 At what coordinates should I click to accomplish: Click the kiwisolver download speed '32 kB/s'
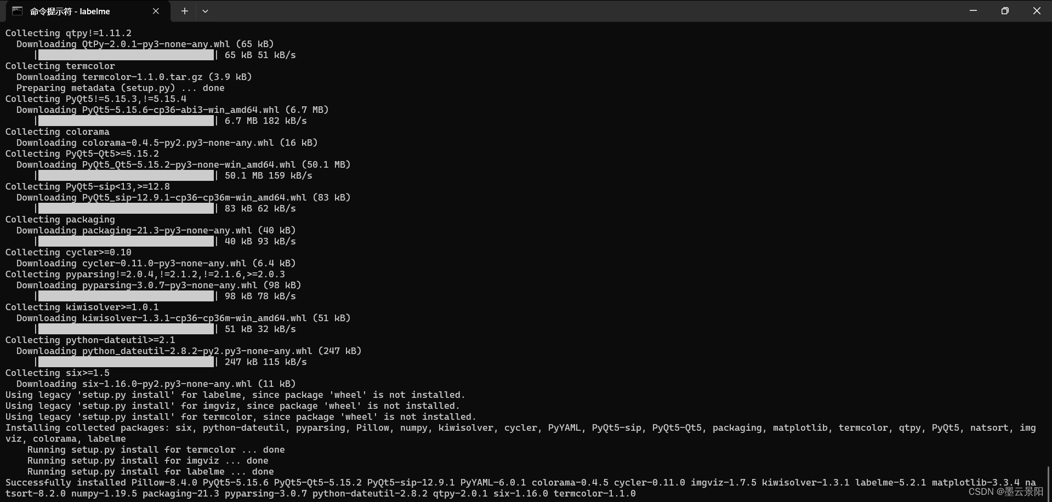[x=278, y=329]
